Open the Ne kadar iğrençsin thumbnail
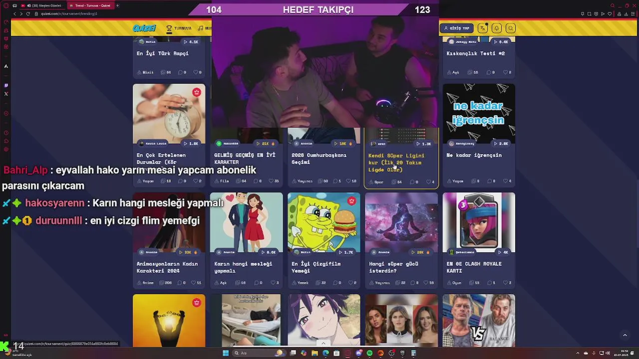 [479, 114]
